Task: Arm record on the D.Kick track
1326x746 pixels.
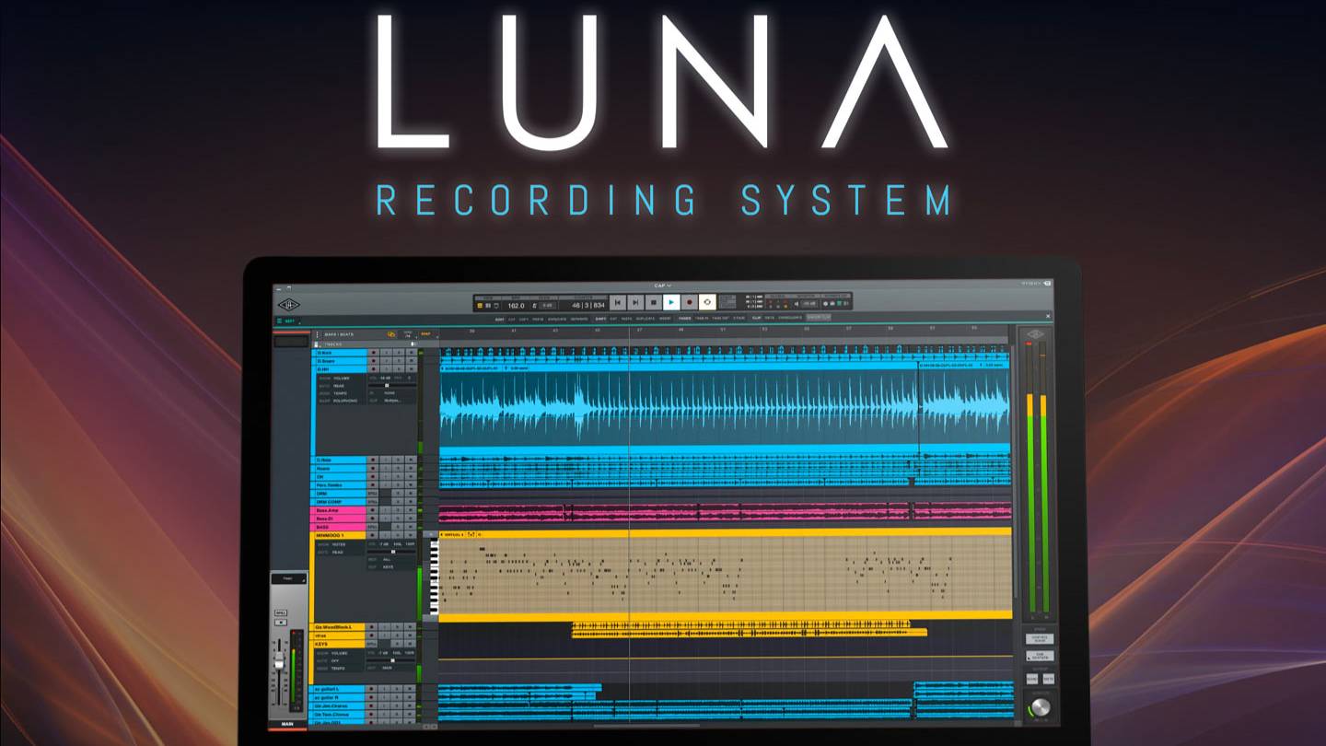Action: point(373,352)
